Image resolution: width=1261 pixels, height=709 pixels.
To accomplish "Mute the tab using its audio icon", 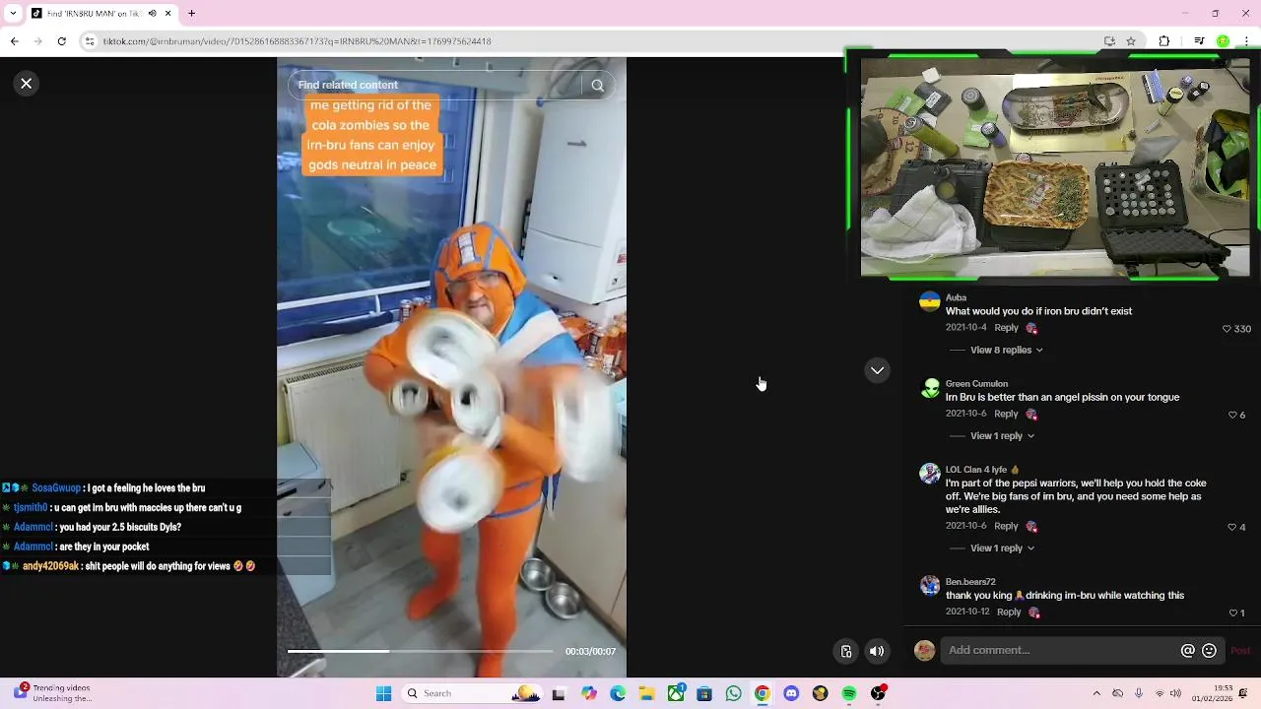I will tap(152, 14).
